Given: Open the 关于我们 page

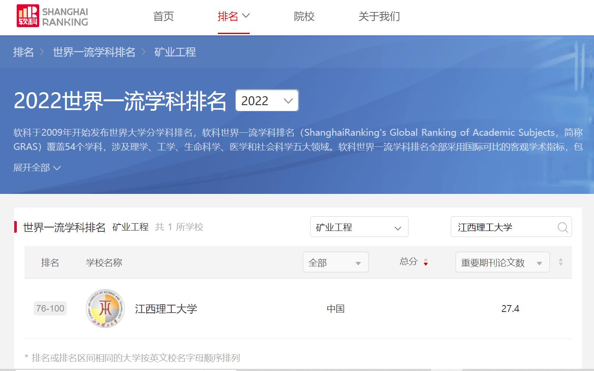Looking at the screenshot, I should point(379,16).
